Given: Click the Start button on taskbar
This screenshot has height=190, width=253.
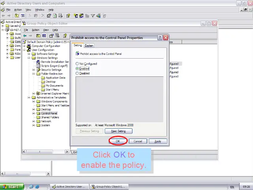Looking at the screenshot, I should coord(11,186).
